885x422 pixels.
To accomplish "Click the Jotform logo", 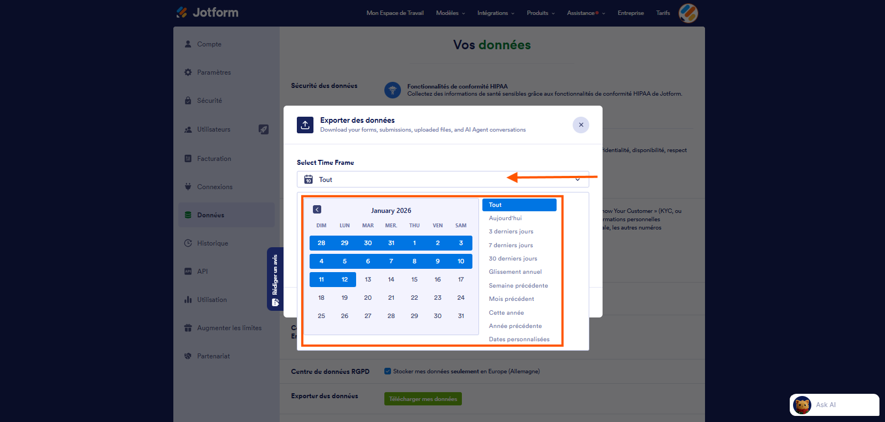I will click(x=207, y=12).
